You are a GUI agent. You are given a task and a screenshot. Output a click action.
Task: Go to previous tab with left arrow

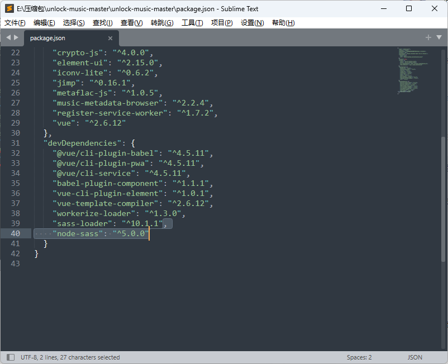coord(8,37)
